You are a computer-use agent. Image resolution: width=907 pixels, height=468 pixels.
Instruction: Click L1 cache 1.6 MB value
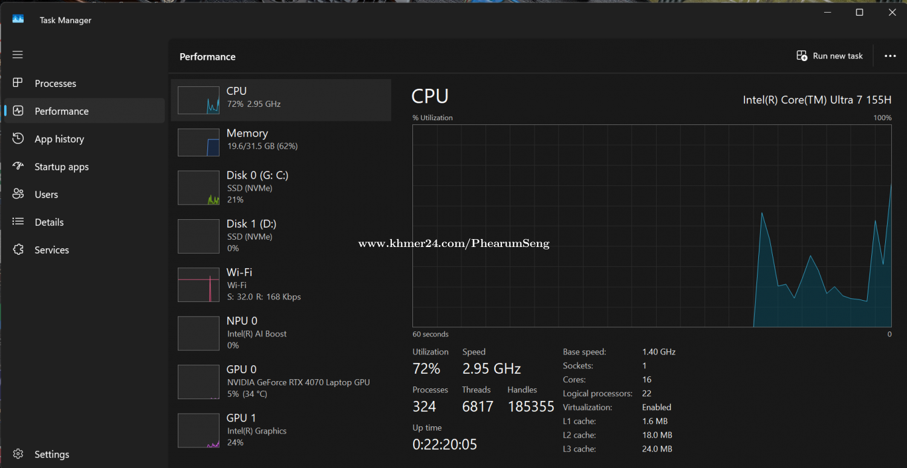coord(655,421)
